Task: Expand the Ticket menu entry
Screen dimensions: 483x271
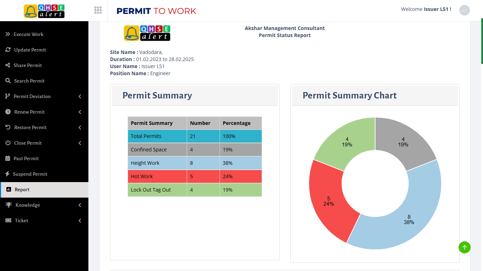Action: (80, 221)
